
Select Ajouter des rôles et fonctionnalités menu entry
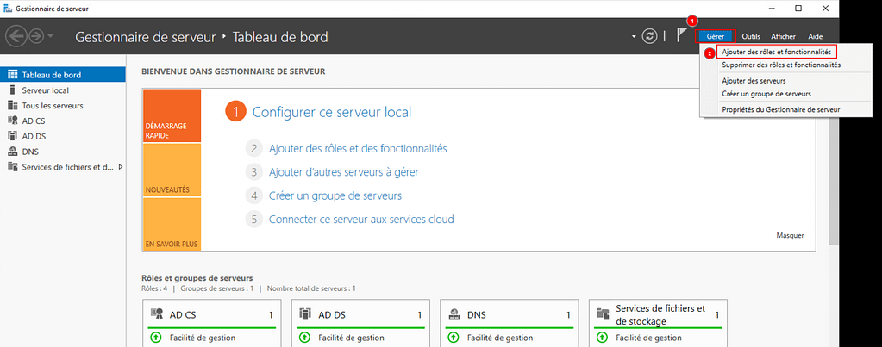tap(776, 53)
